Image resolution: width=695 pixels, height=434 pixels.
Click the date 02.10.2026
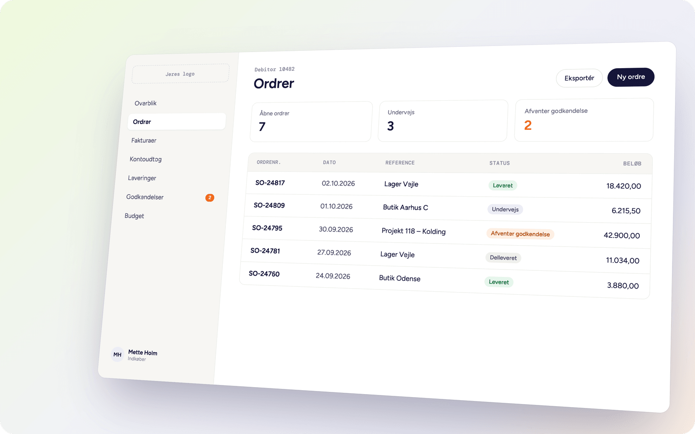click(x=338, y=184)
